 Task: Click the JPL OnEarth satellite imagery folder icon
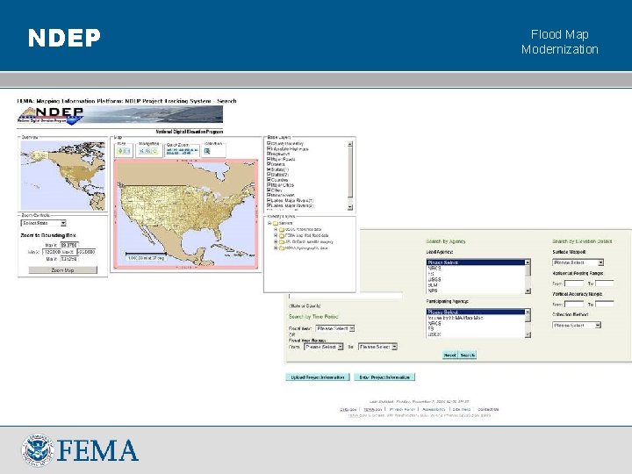[282, 242]
